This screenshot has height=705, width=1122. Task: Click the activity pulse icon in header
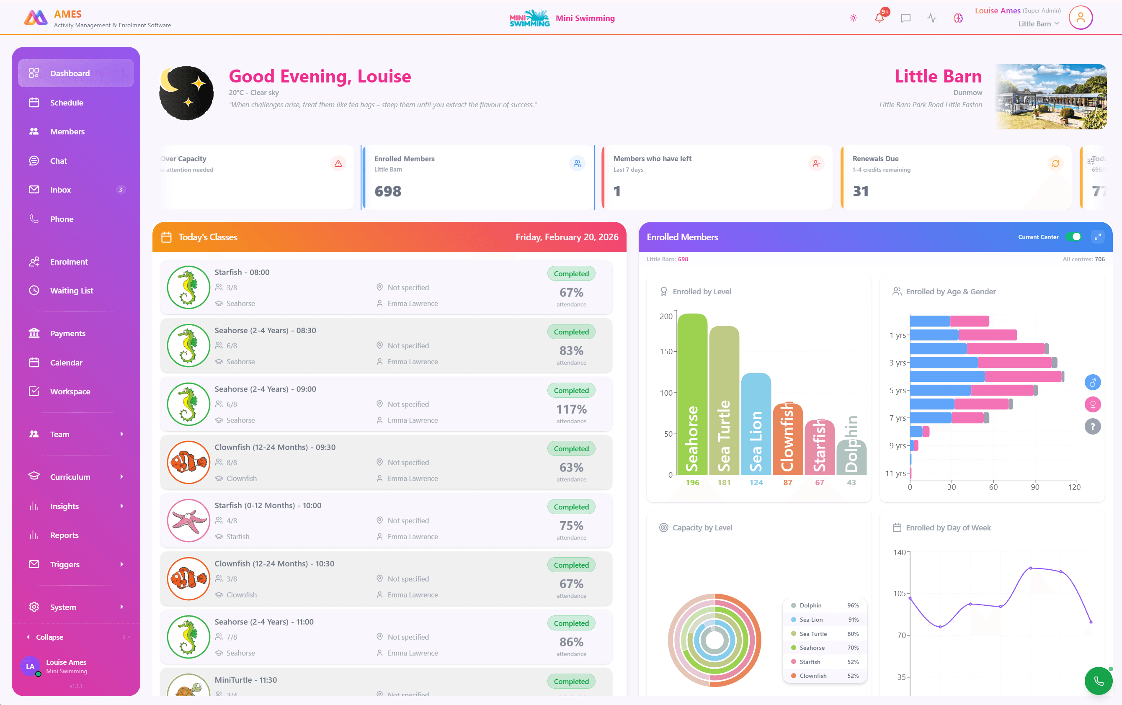click(931, 18)
